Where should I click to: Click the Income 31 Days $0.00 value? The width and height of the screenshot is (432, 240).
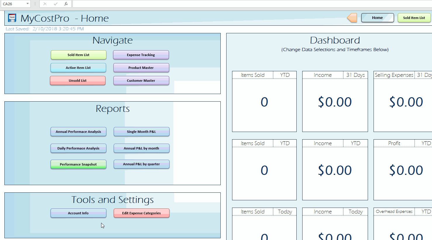[335, 102]
